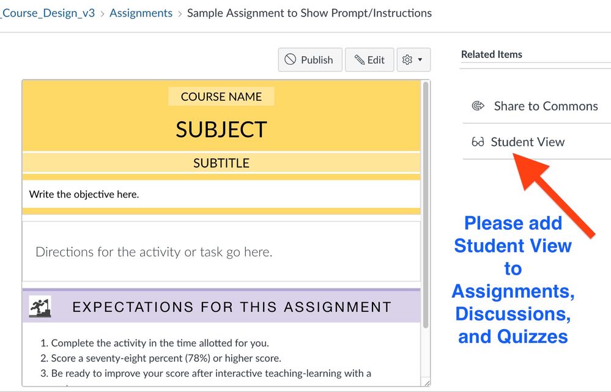Open the _Course_Design_v3 breadcrumb link
611x392 pixels.
(x=48, y=13)
